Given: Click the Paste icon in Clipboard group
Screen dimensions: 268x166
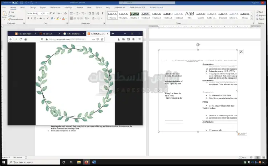Looking at the screenshot, I should tap(4, 15).
